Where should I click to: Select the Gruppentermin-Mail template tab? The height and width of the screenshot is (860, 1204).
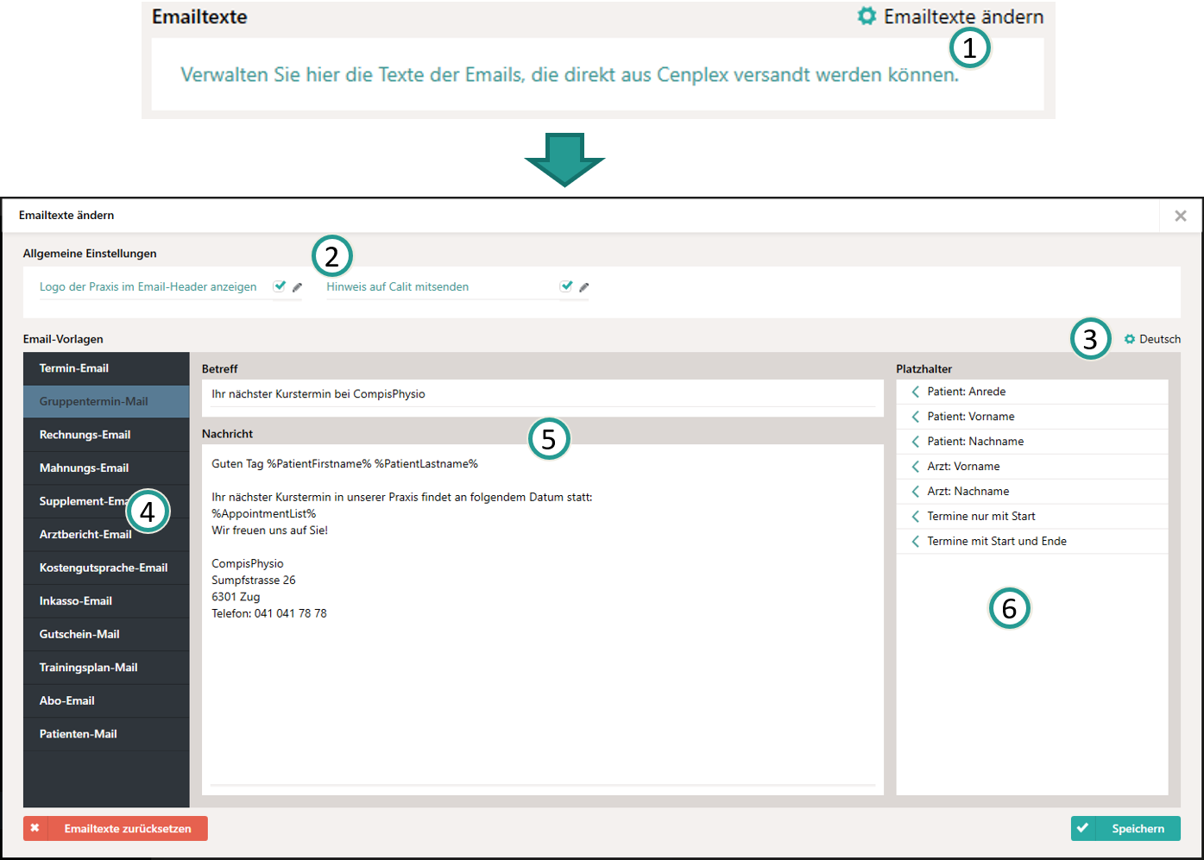[106, 401]
